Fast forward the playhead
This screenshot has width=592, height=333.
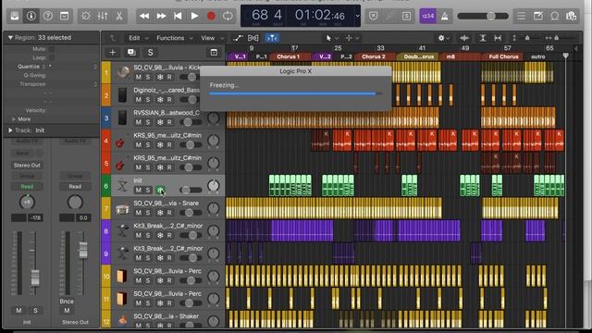(161, 16)
